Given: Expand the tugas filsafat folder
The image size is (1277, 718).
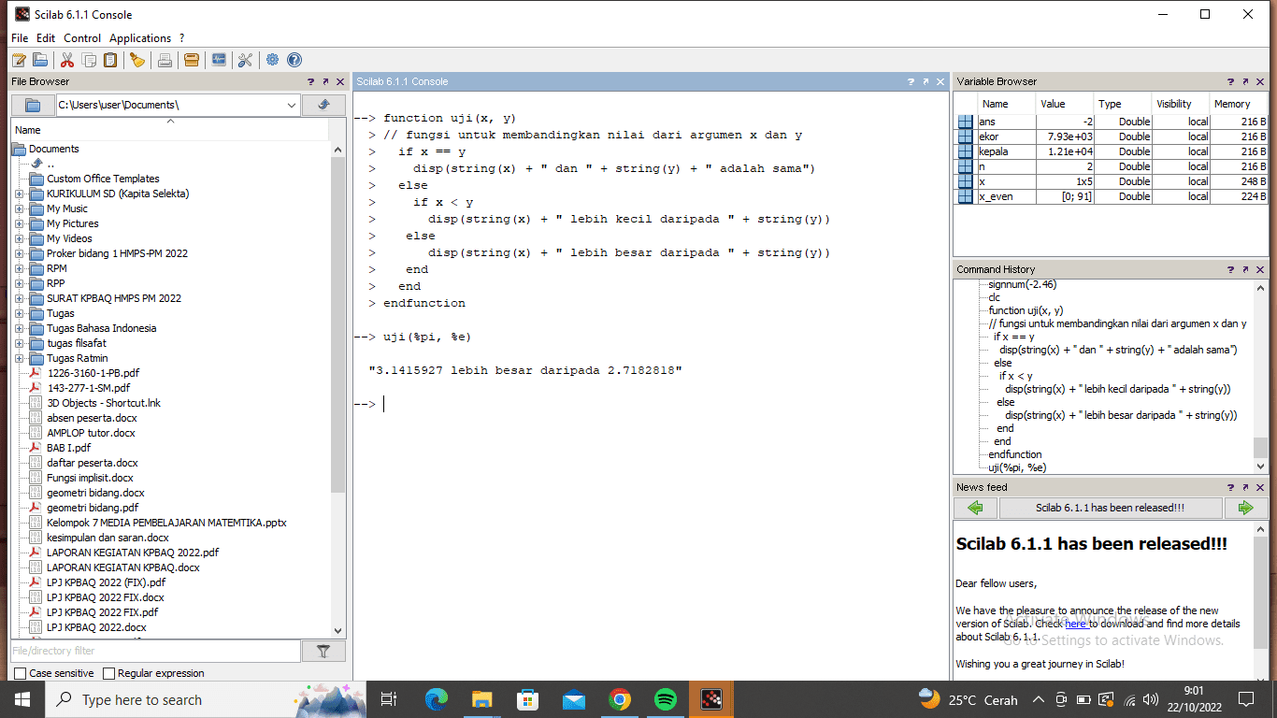Looking at the screenshot, I should (19, 343).
